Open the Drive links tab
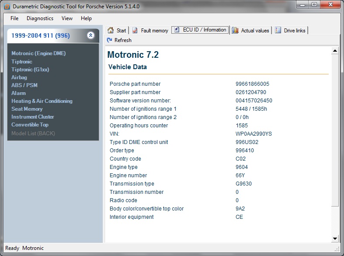This screenshot has height=256, width=344. tap(290, 30)
